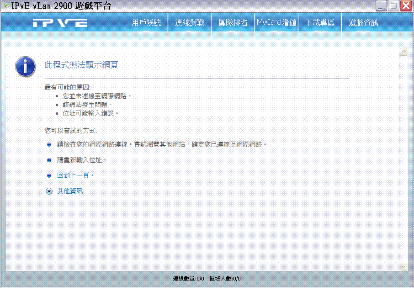Open the 團隊排名 menu
The width and height of the screenshot is (414, 291).
pyautogui.click(x=233, y=23)
